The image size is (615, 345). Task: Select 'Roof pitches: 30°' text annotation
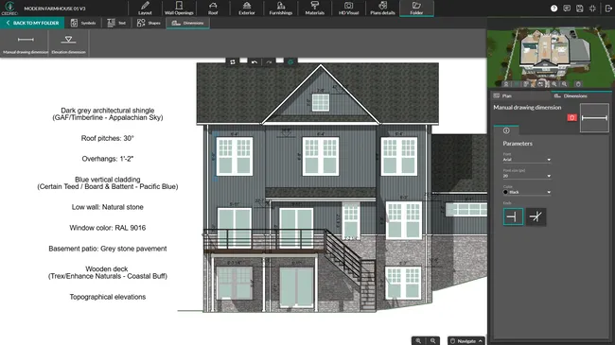[x=108, y=138]
